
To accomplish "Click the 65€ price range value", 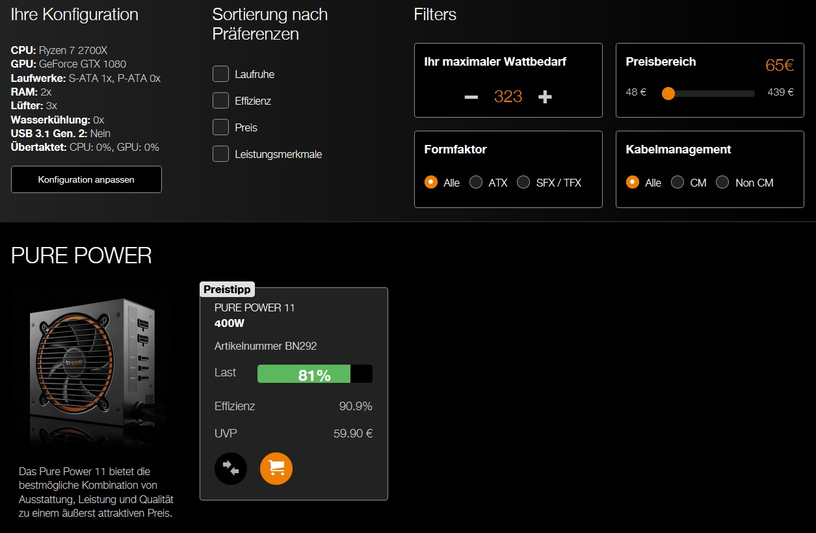I will click(x=780, y=65).
